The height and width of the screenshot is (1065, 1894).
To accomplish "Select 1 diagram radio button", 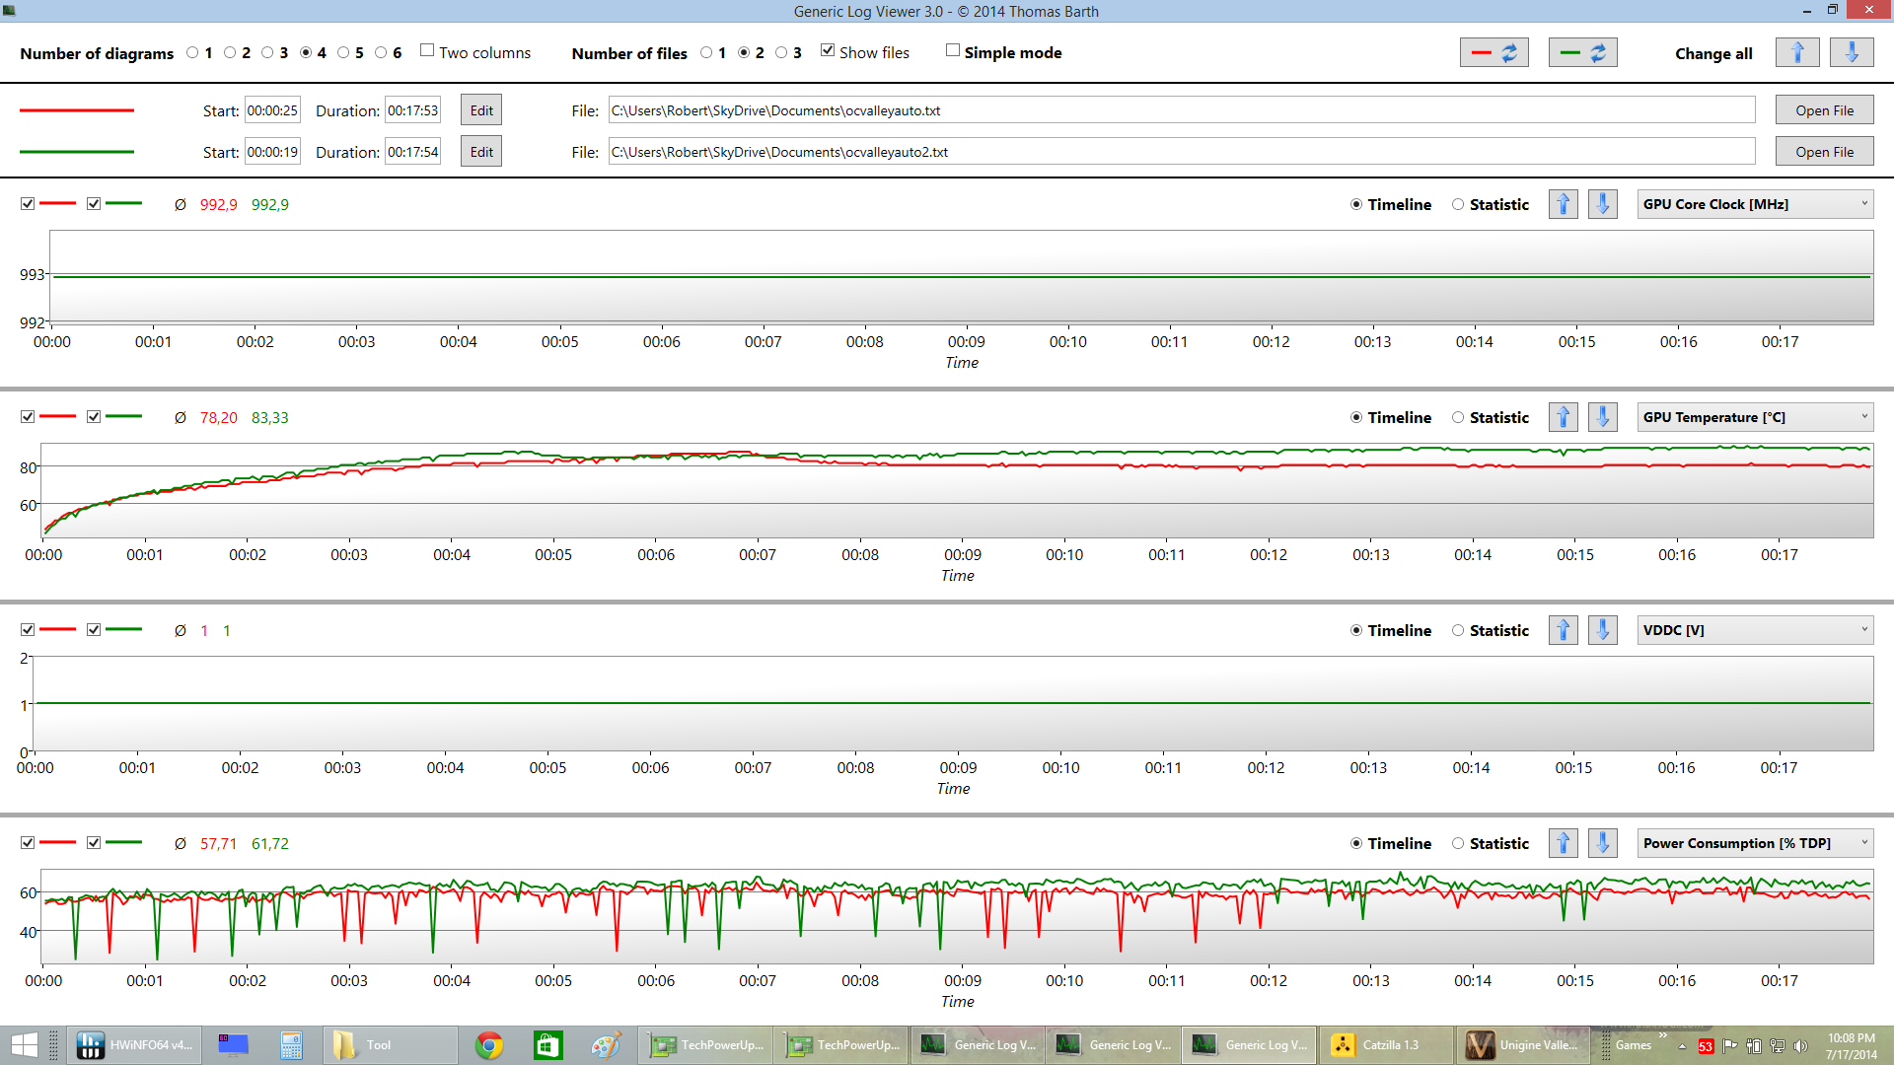I will [192, 53].
